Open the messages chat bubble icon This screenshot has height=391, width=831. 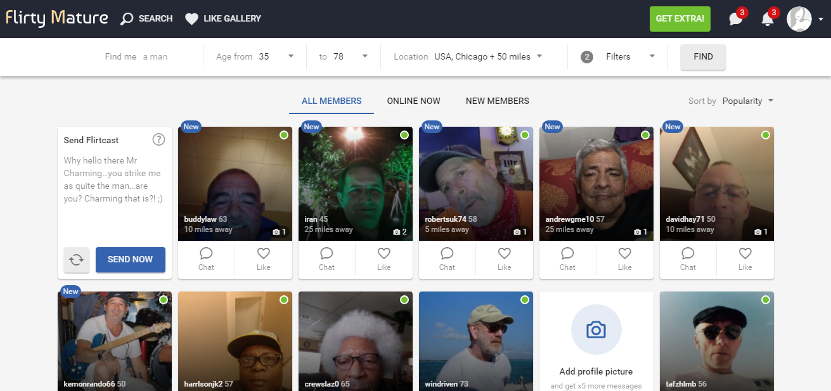tap(736, 19)
